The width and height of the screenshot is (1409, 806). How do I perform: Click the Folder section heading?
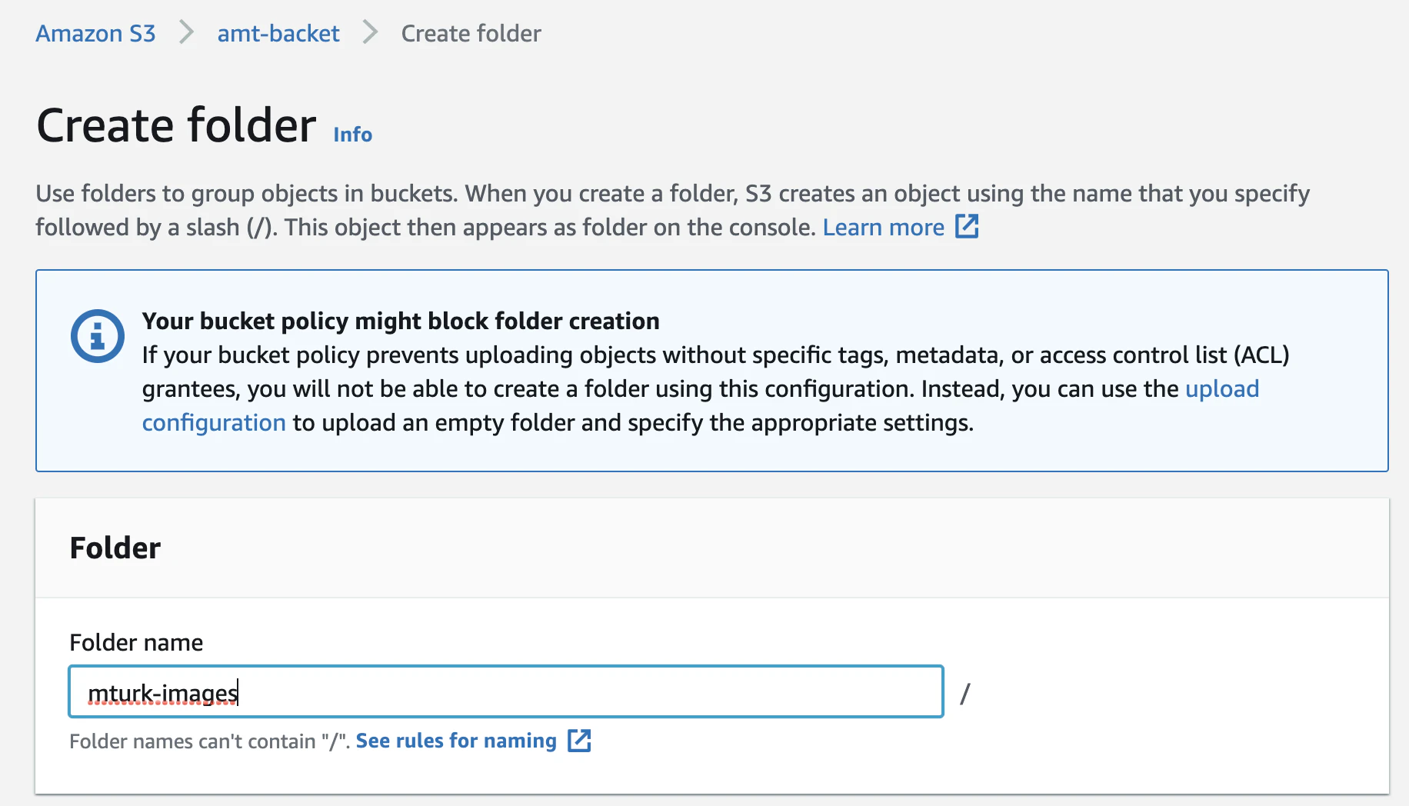(x=115, y=548)
